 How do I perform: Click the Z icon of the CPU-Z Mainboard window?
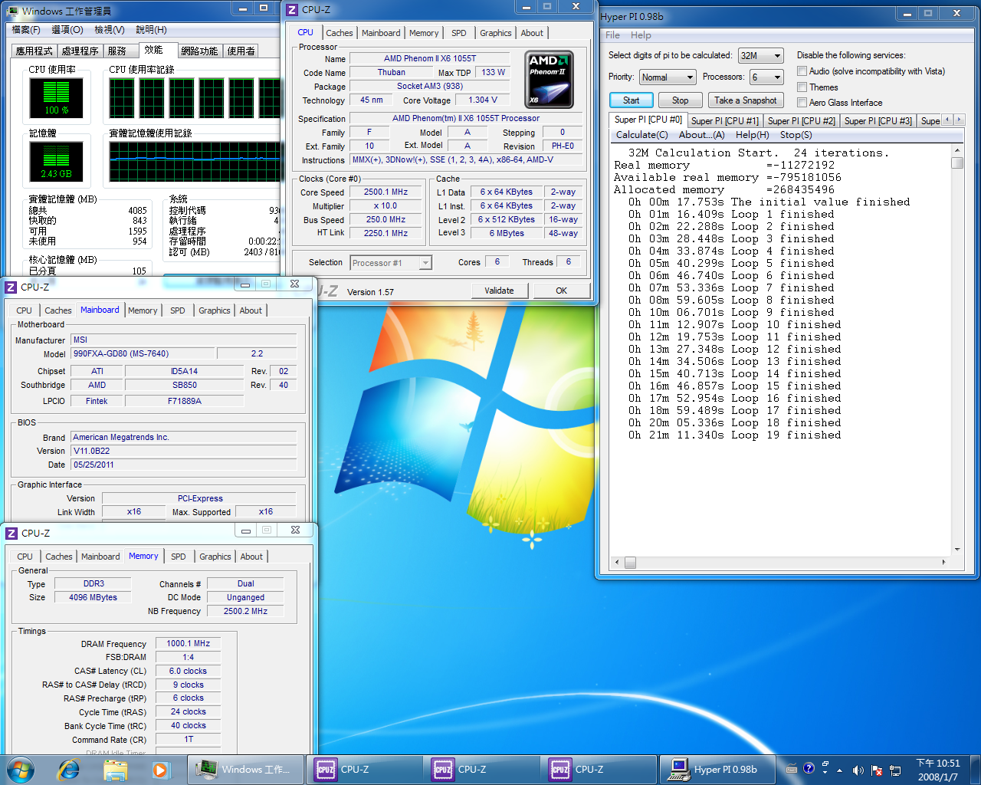click(x=11, y=287)
